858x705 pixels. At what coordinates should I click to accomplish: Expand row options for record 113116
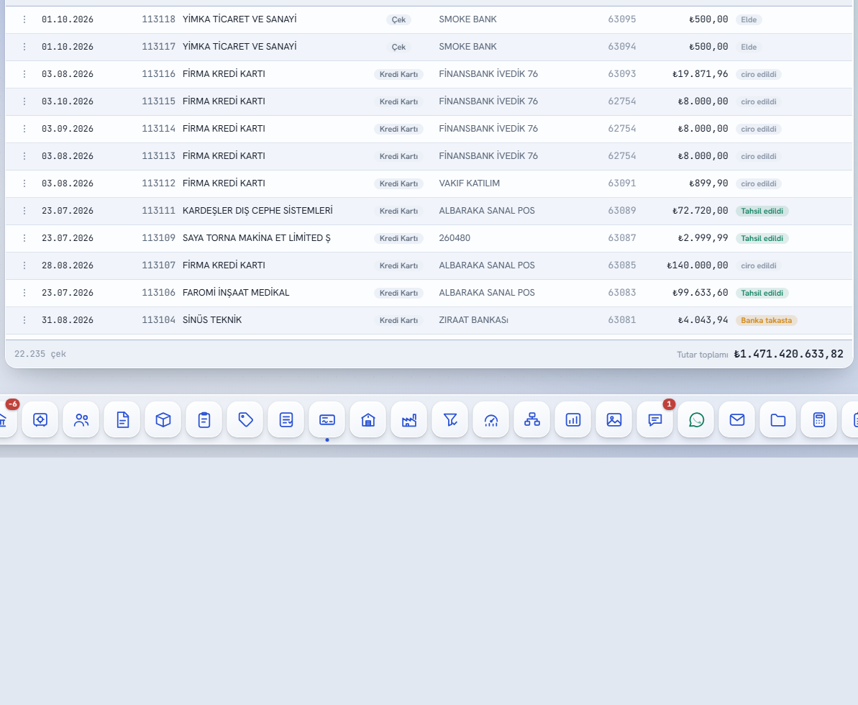(x=24, y=74)
